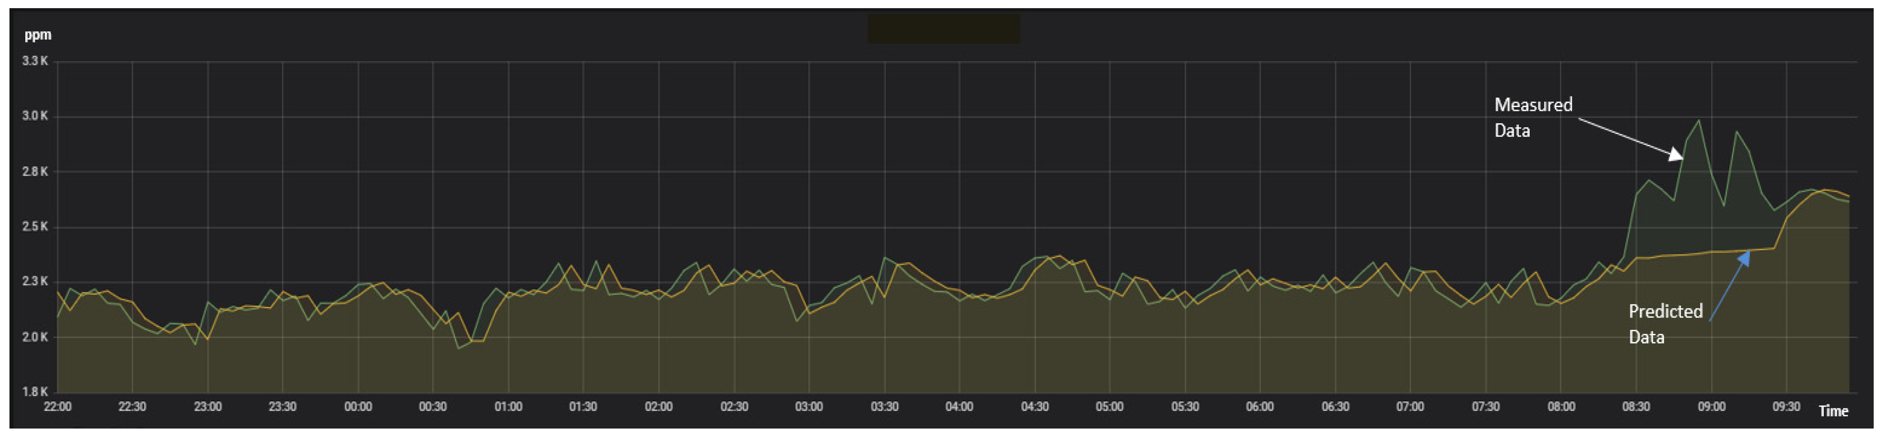The height and width of the screenshot is (441, 1884).
Task: Click the highest measured data peak near 09:00
Action: [1699, 121]
